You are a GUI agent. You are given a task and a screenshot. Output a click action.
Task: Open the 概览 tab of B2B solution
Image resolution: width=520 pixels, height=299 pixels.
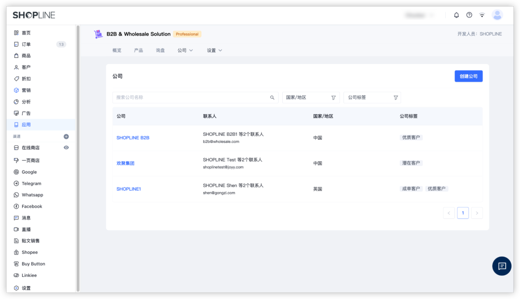117,50
